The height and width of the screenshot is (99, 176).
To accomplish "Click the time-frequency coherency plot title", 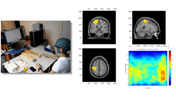I will click(147, 49).
